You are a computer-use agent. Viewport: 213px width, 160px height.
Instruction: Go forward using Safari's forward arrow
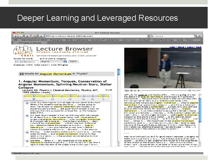pos(20,36)
